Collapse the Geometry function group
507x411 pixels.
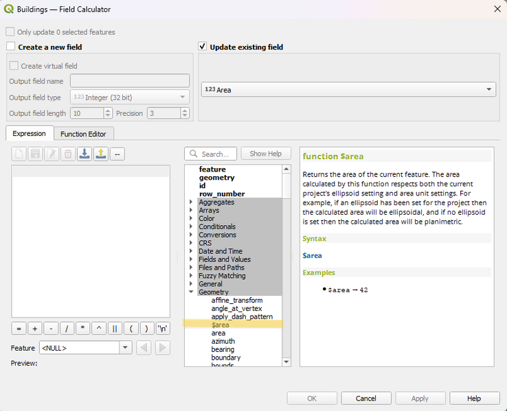click(191, 292)
